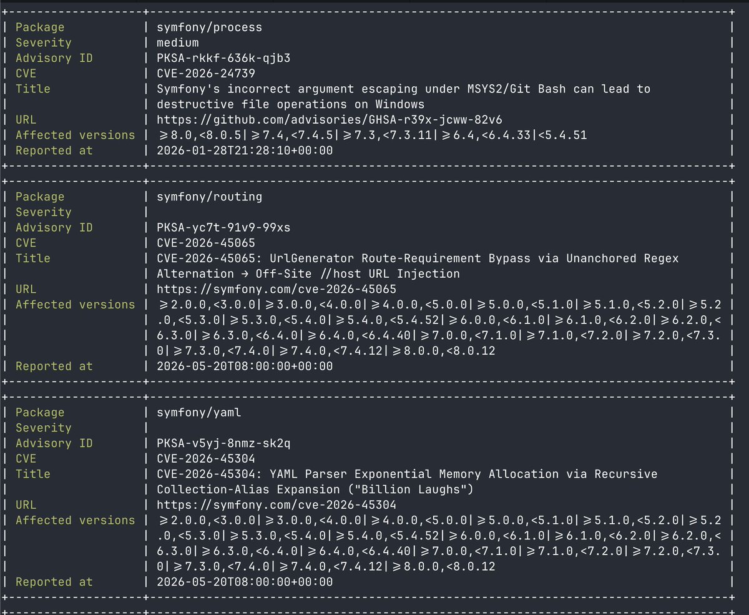Click 'CVE' label beside CVE-2026-24739
The width and height of the screenshot is (749, 615).
pyautogui.click(x=26, y=73)
